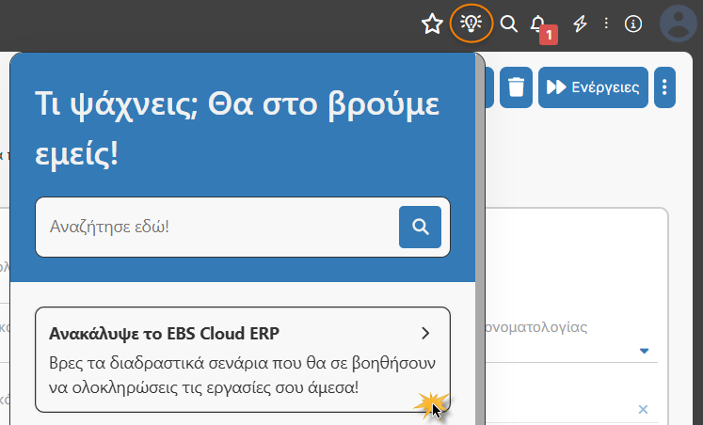The height and width of the screenshot is (425, 703).
Task: Open notifications bell with badge 1
Action: coord(543,28)
